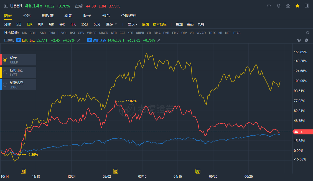Switch to the 帖子 tab
This screenshot has height=181, width=313.
coord(87,16)
